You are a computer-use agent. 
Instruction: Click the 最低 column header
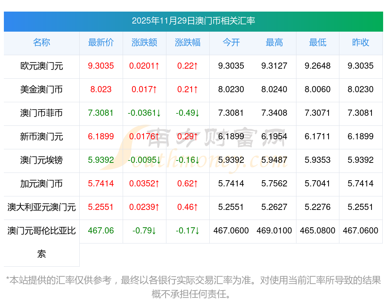pos(317,42)
